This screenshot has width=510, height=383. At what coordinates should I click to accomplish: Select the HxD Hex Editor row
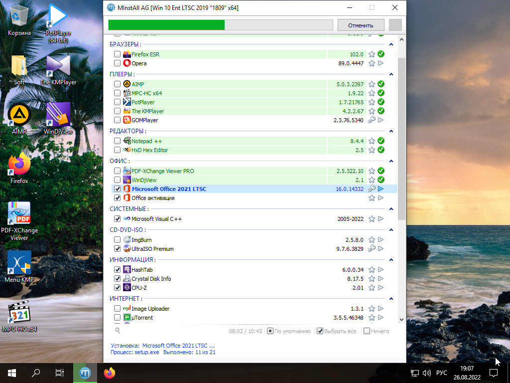[x=255, y=150]
